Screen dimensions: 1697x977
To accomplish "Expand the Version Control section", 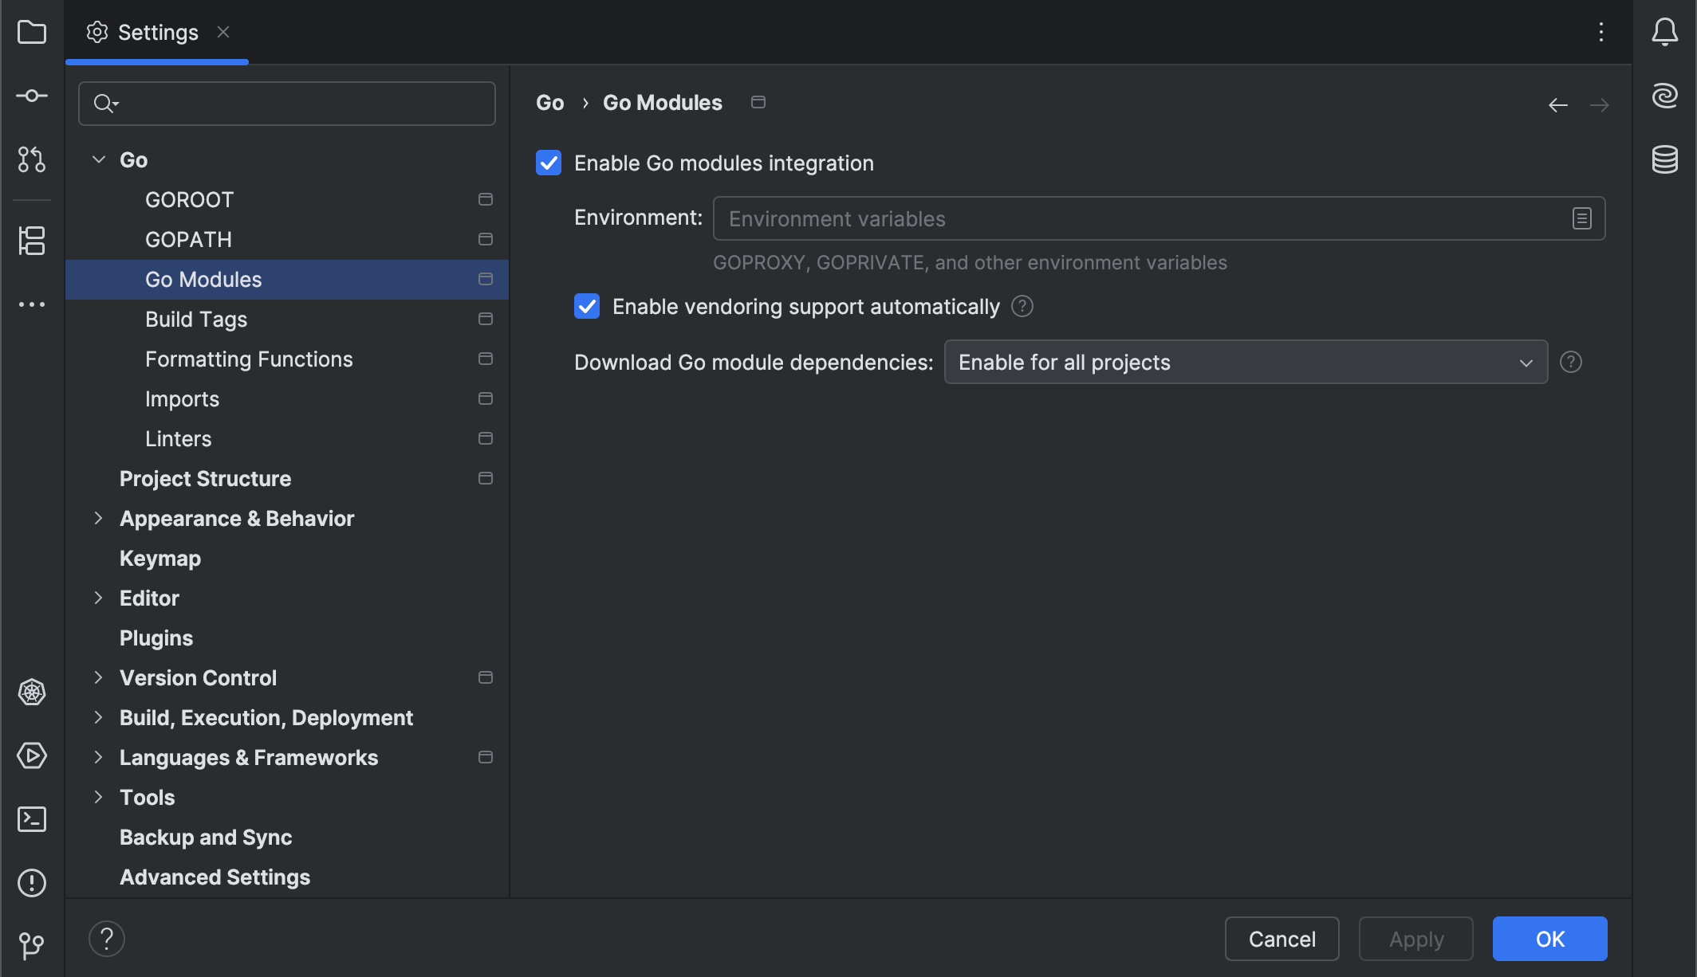I will click(99, 678).
